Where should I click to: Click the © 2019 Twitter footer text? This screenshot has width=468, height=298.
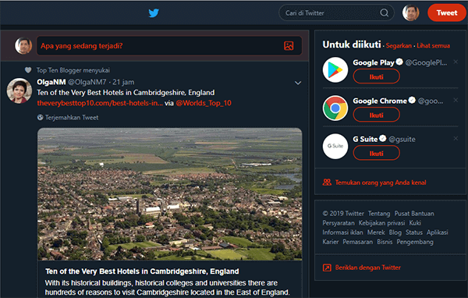point(343,214)
